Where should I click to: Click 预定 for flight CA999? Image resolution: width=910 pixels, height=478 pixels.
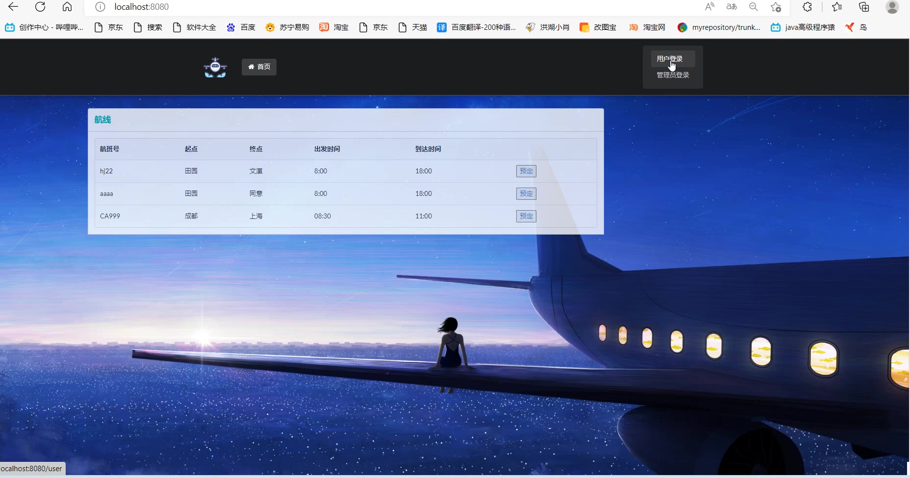[526, 216]
